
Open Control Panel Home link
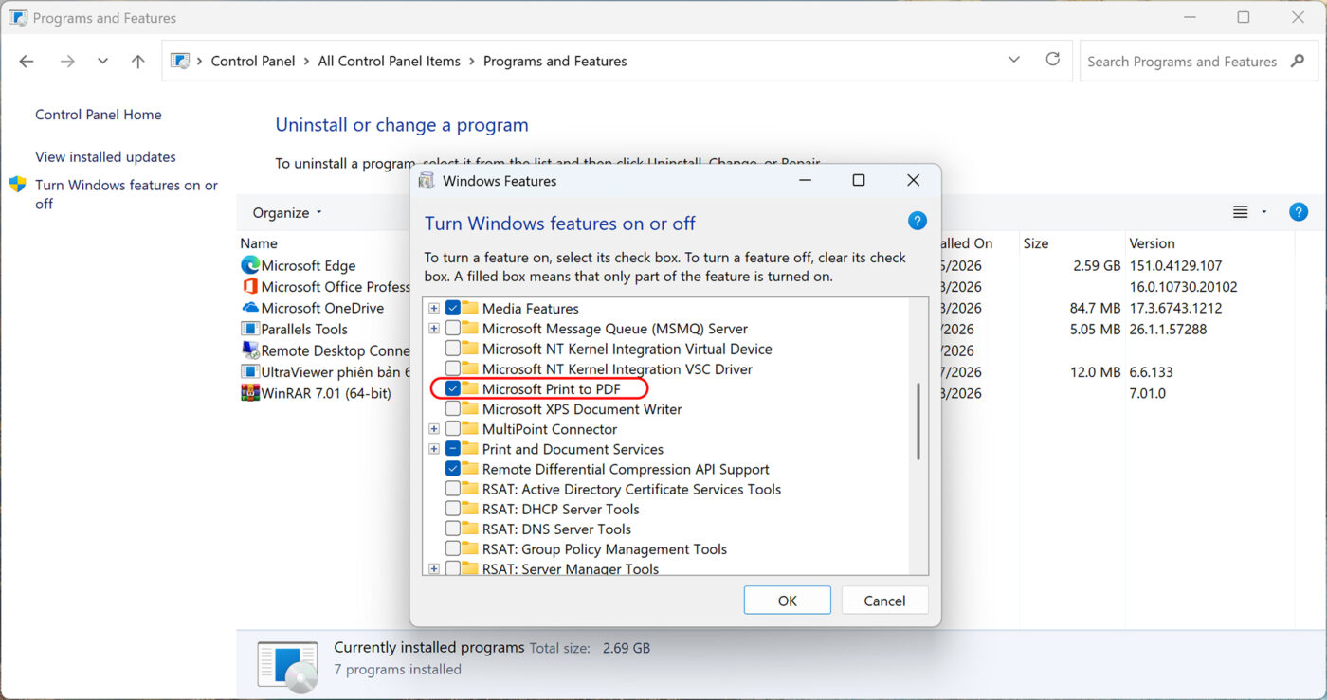(99, 115)
